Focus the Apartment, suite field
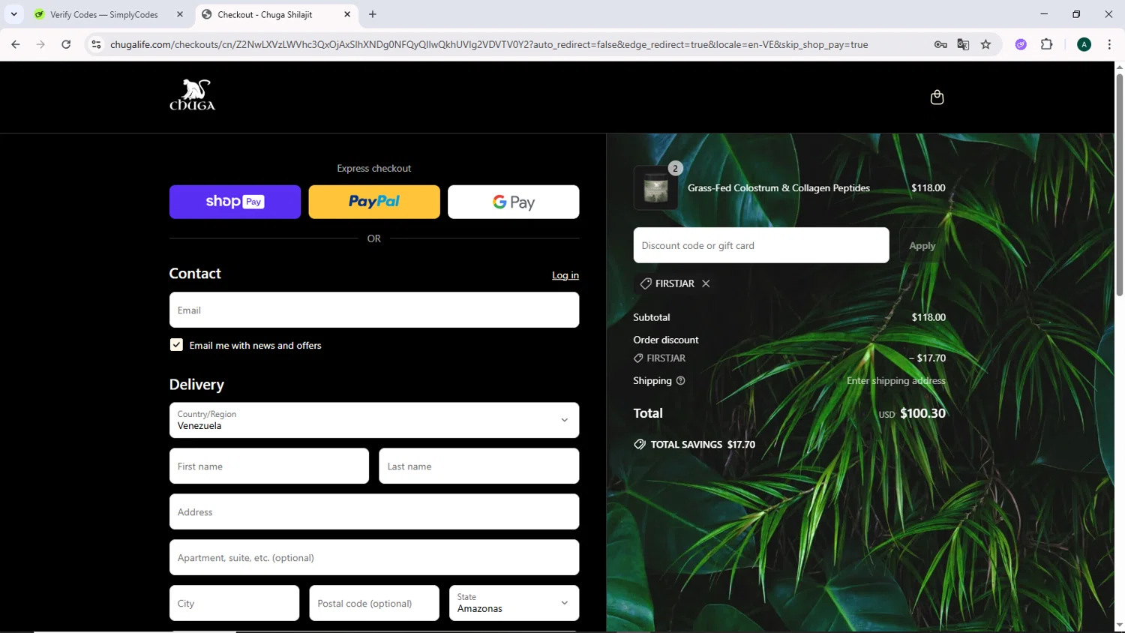Image resolution: width=1125 pixels, height=633 pixels. point(374,557)
